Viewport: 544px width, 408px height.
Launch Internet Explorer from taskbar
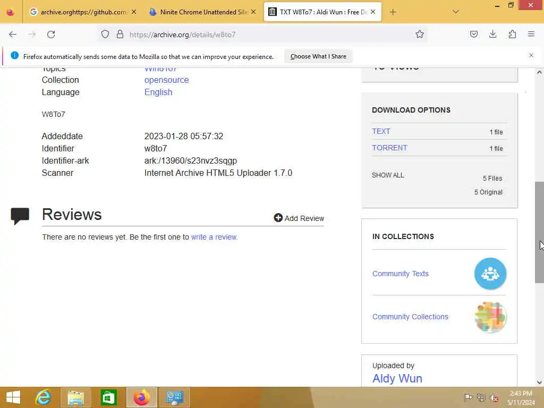click(43, 397)
